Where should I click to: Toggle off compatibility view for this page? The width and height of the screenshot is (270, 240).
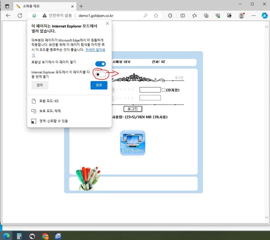click(x=100, y=64)
